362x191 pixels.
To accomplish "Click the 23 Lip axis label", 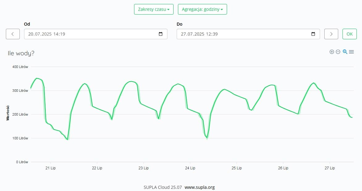I will (x=144, y=168).
